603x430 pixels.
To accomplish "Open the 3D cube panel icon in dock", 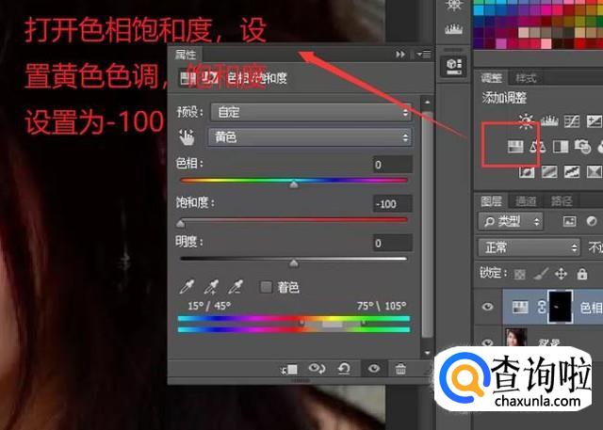I will point(454,66).
